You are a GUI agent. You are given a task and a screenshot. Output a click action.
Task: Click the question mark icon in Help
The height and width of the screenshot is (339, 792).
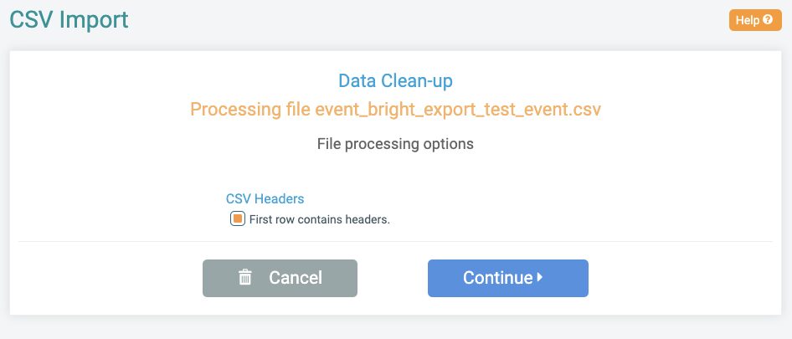point(768,20)
